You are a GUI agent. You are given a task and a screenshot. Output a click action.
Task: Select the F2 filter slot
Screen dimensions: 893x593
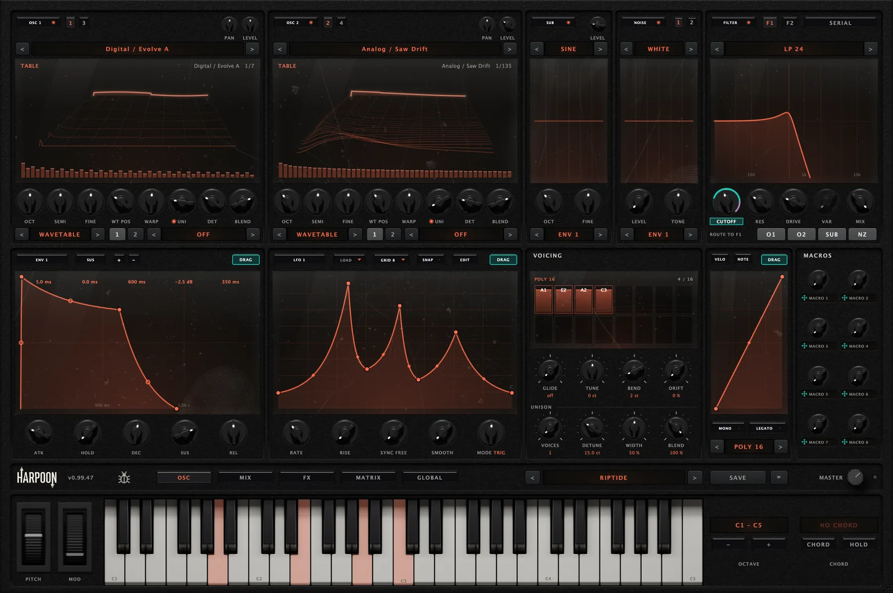pos(790,23)
